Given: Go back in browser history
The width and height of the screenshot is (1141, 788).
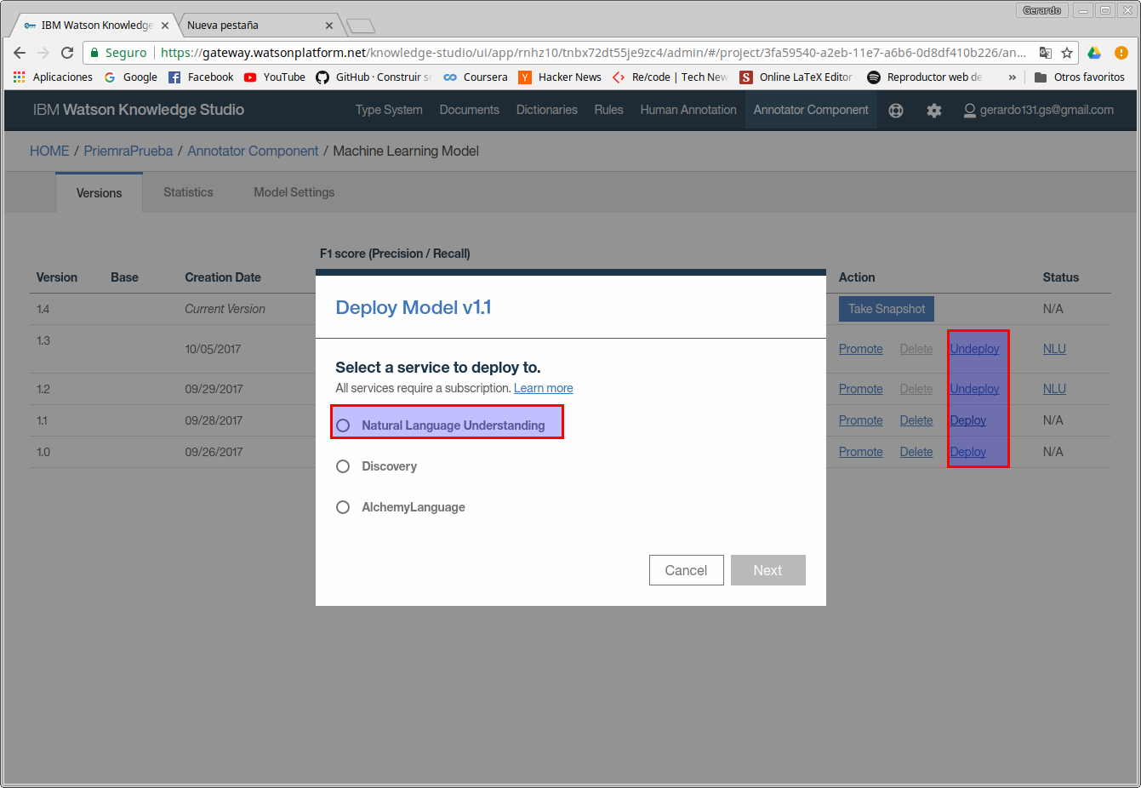Looking at the screenshot, I should pos(20,53).
